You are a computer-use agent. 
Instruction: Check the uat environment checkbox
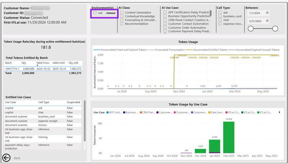[x=95, y=13]
